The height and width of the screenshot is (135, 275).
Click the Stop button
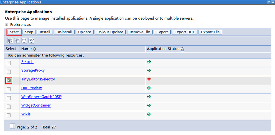coord(29,32)
